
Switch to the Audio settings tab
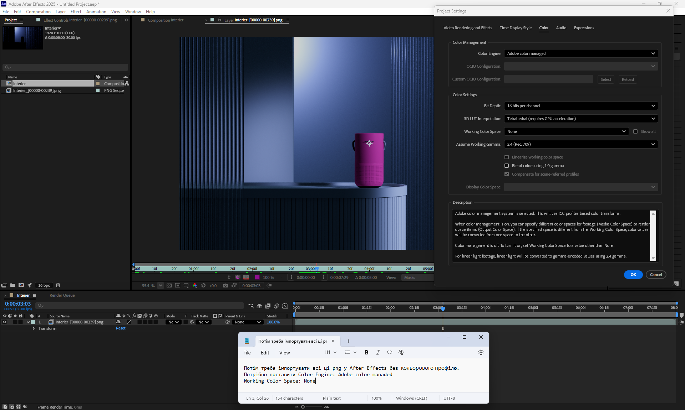pos(561,28)
